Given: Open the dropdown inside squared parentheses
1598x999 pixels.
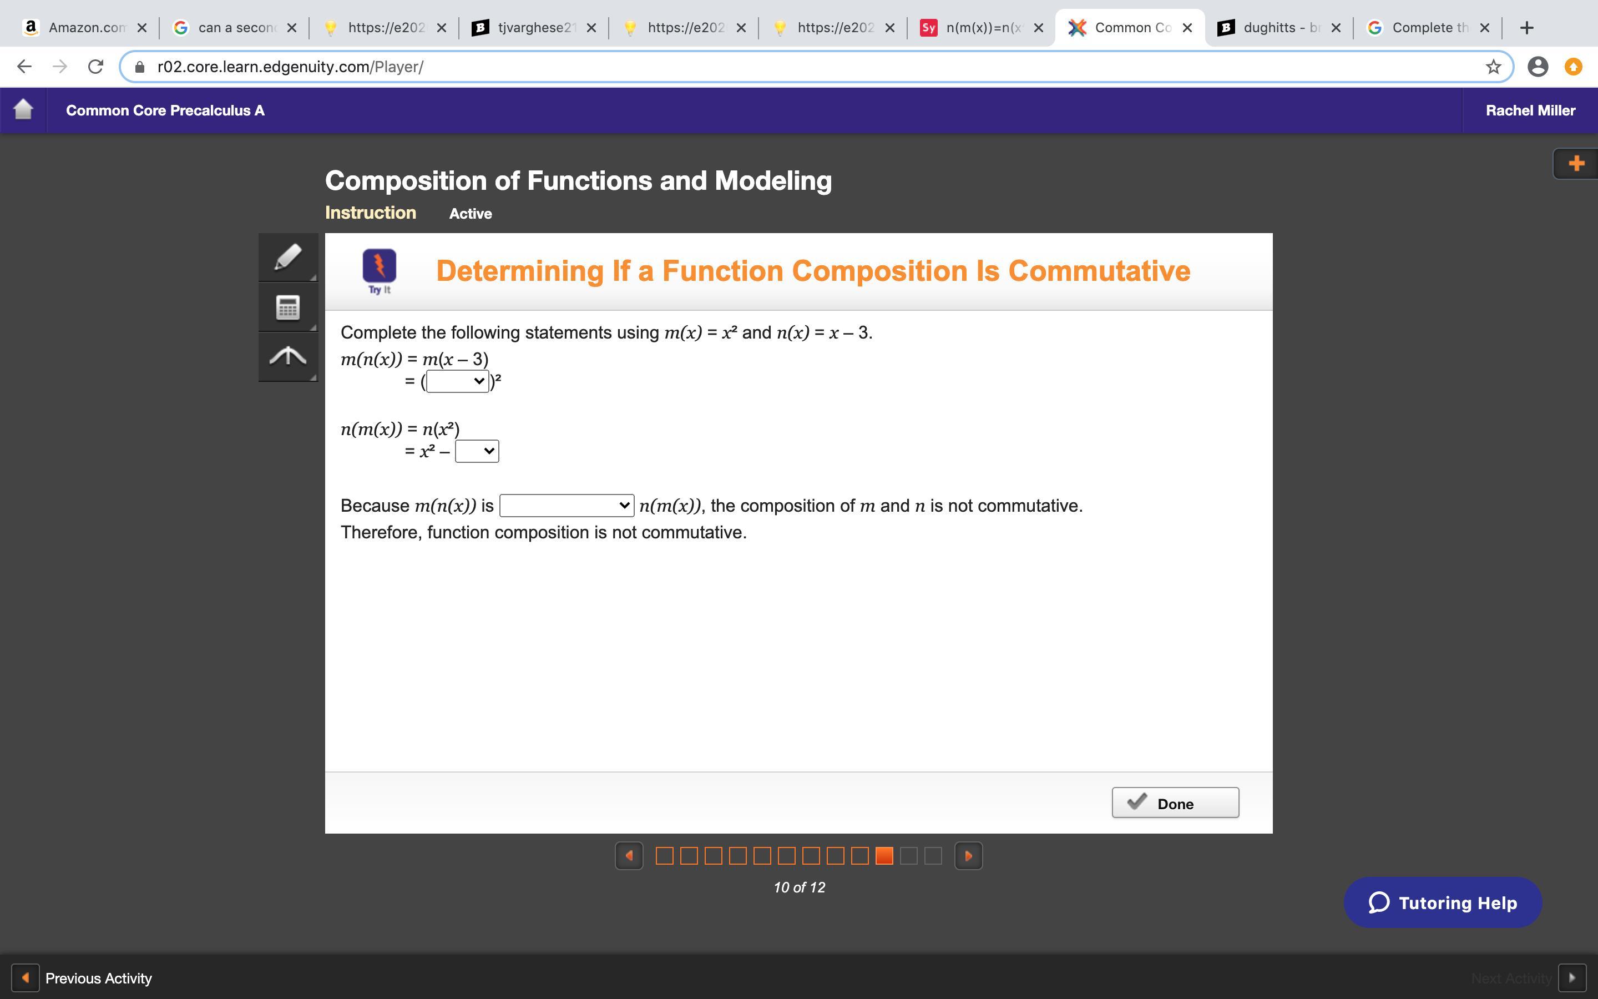Looking at the screenshot, I should coord(457,381).
